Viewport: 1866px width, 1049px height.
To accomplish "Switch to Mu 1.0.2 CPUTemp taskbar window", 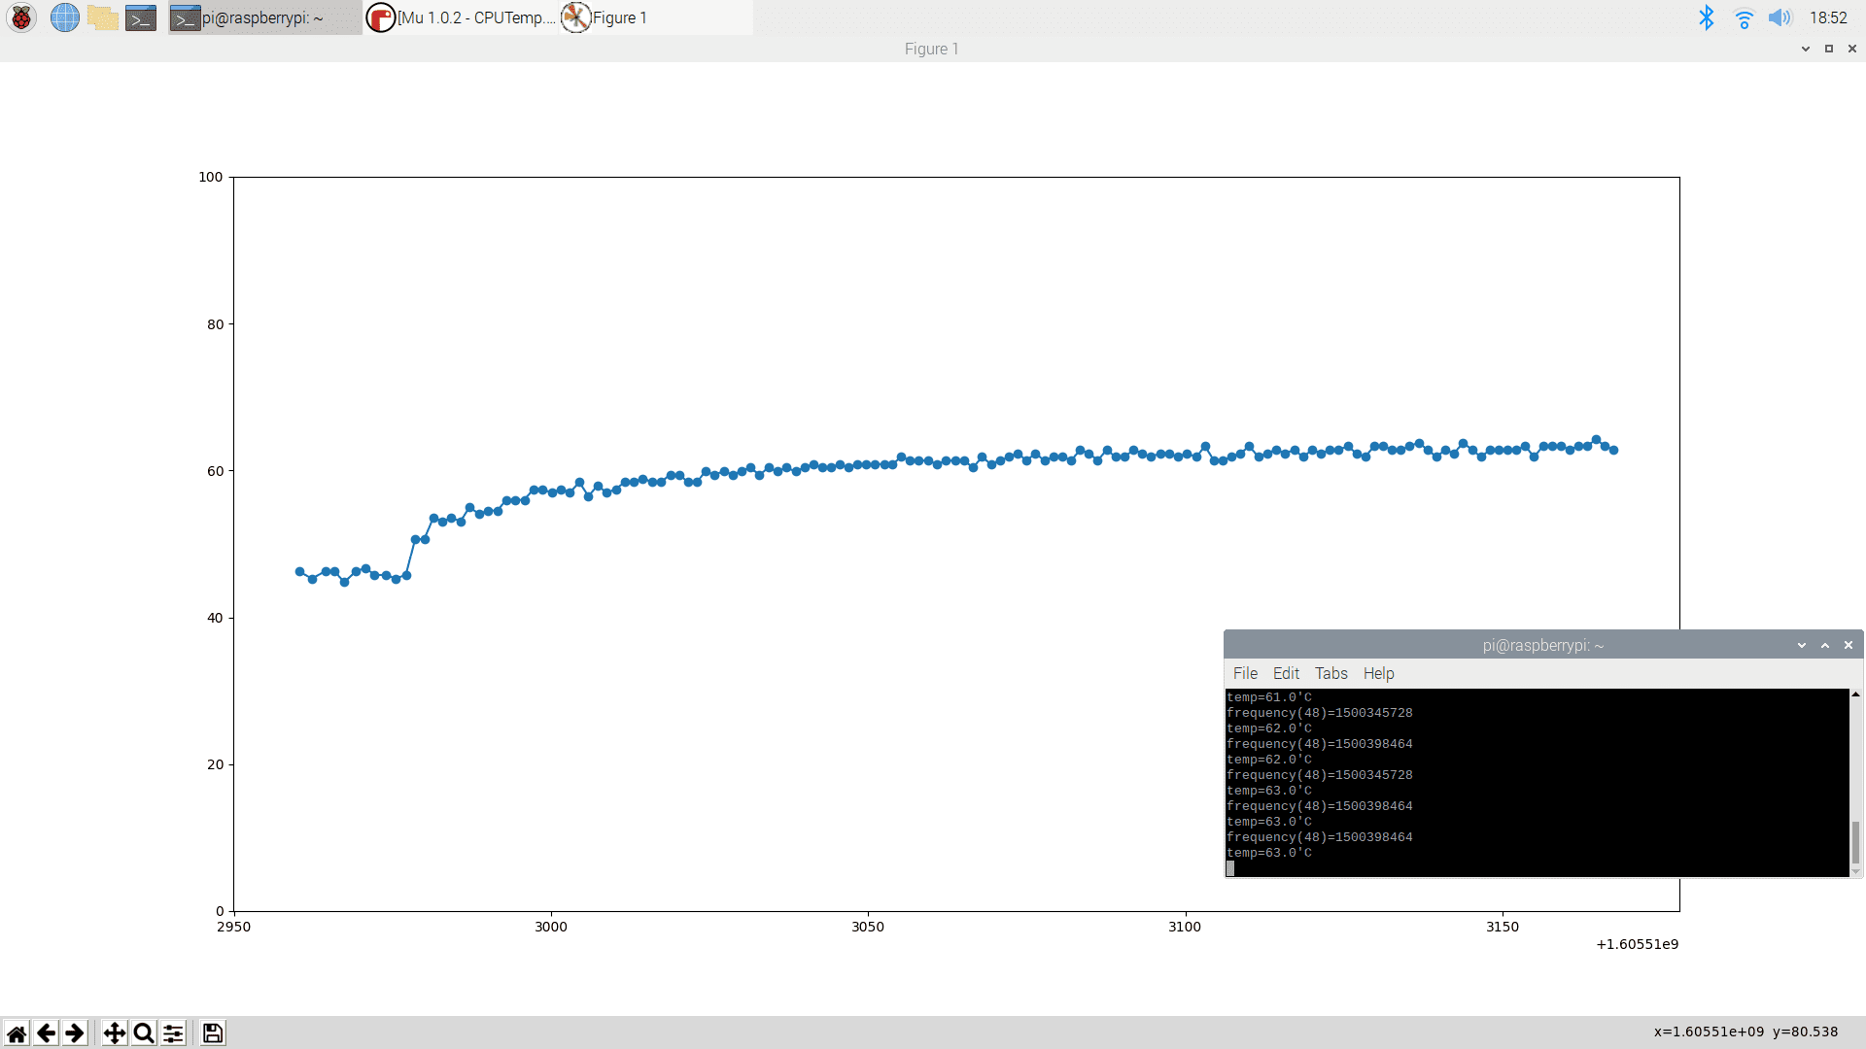I will [462, 17].
